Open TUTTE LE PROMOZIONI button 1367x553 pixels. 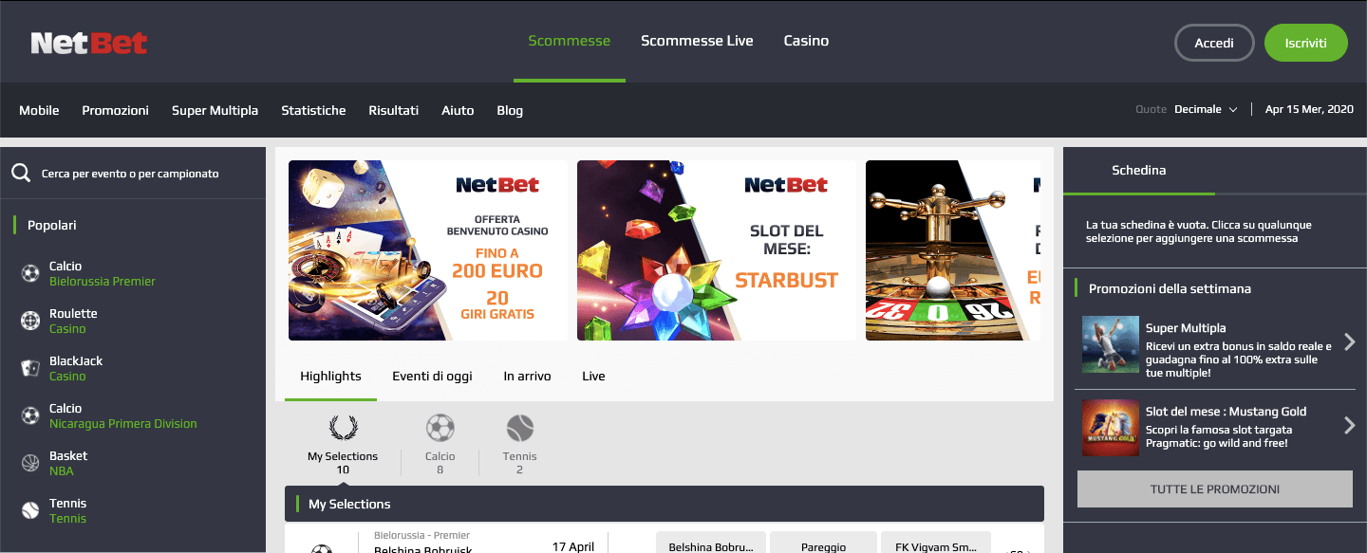click(1215, 489)
